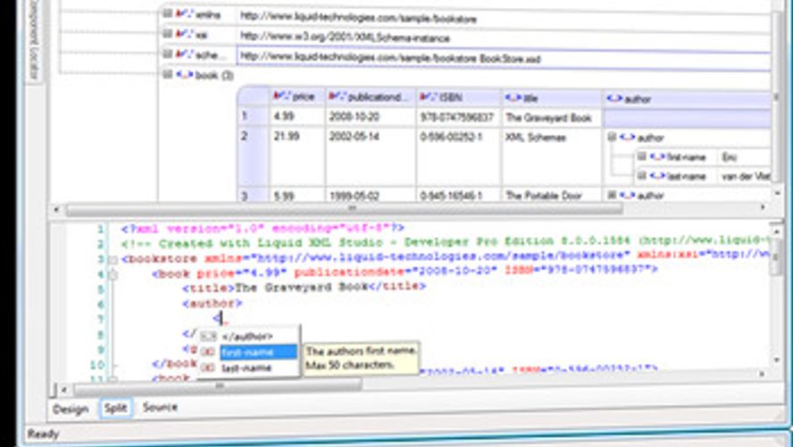This screenshot has height=447, width=793.
Task: Choose </author> from the autocomplete list
Action: (247, 336)
